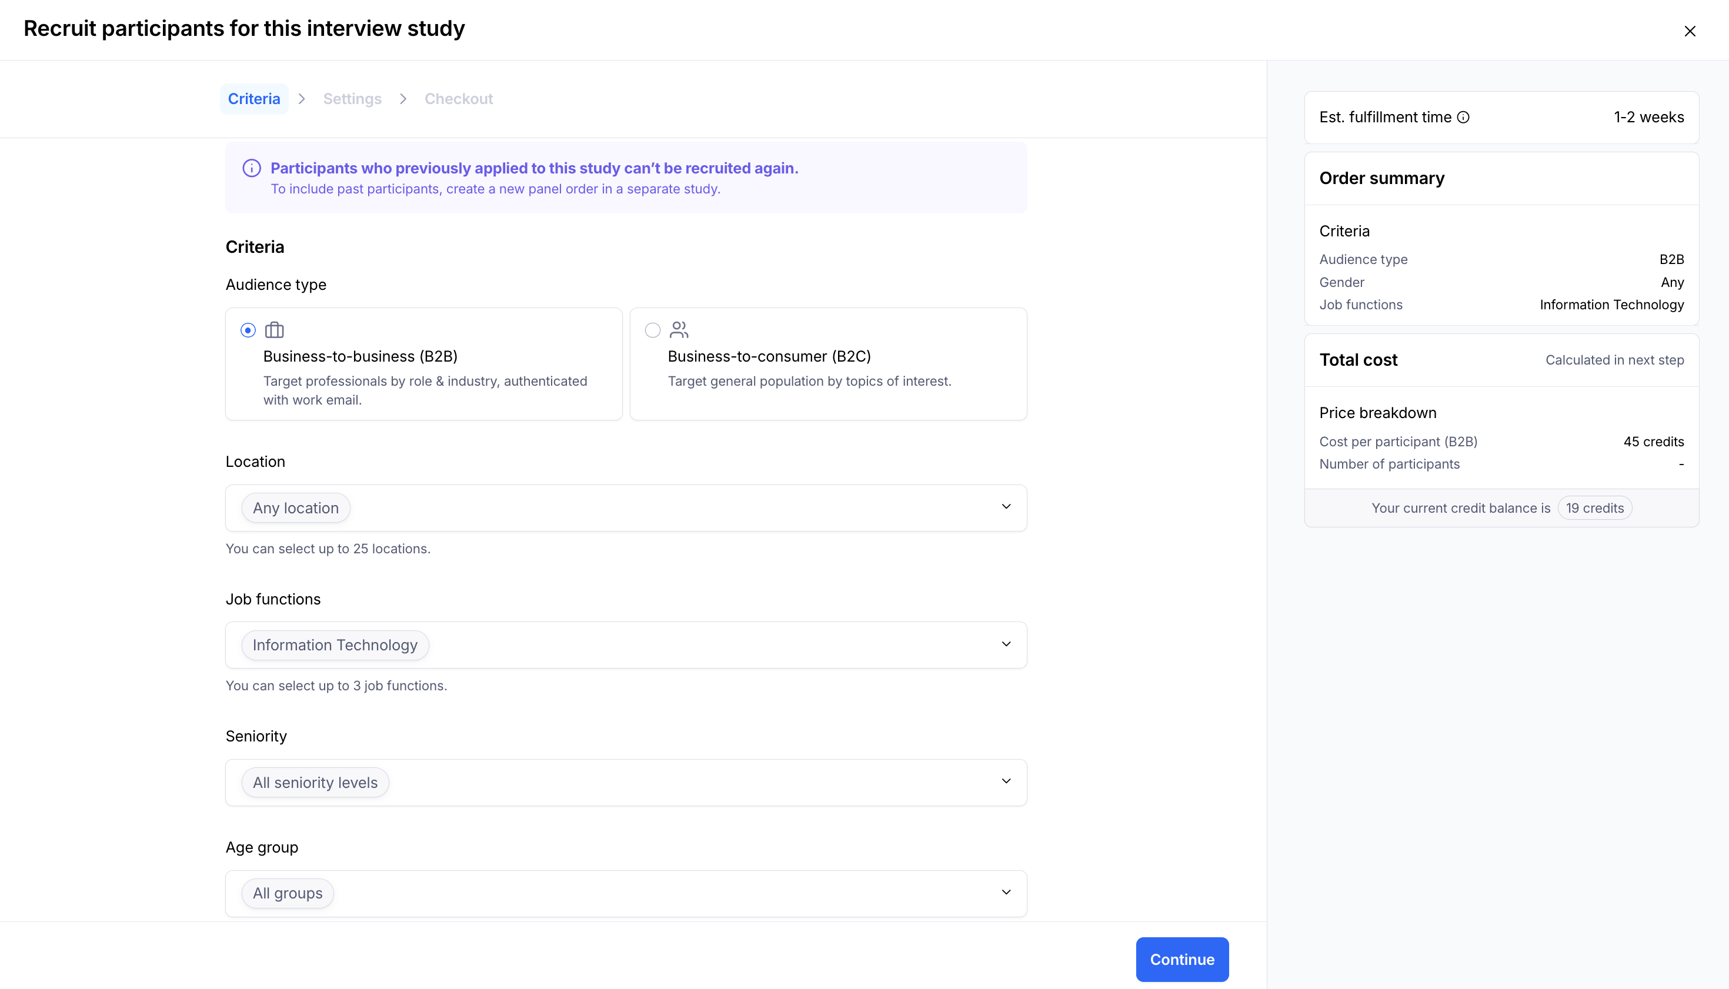Screen dimensions: 1729x989
Task: Select Business-to-consumer radio button
Action: click(x=652, y=330)
